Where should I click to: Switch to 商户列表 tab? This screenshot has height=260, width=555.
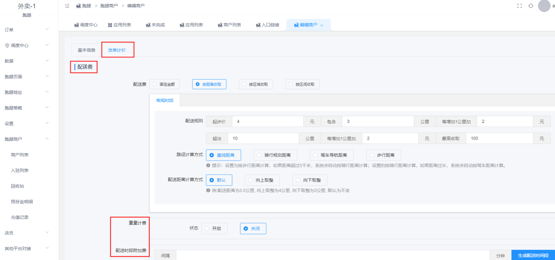pos(229,25)
